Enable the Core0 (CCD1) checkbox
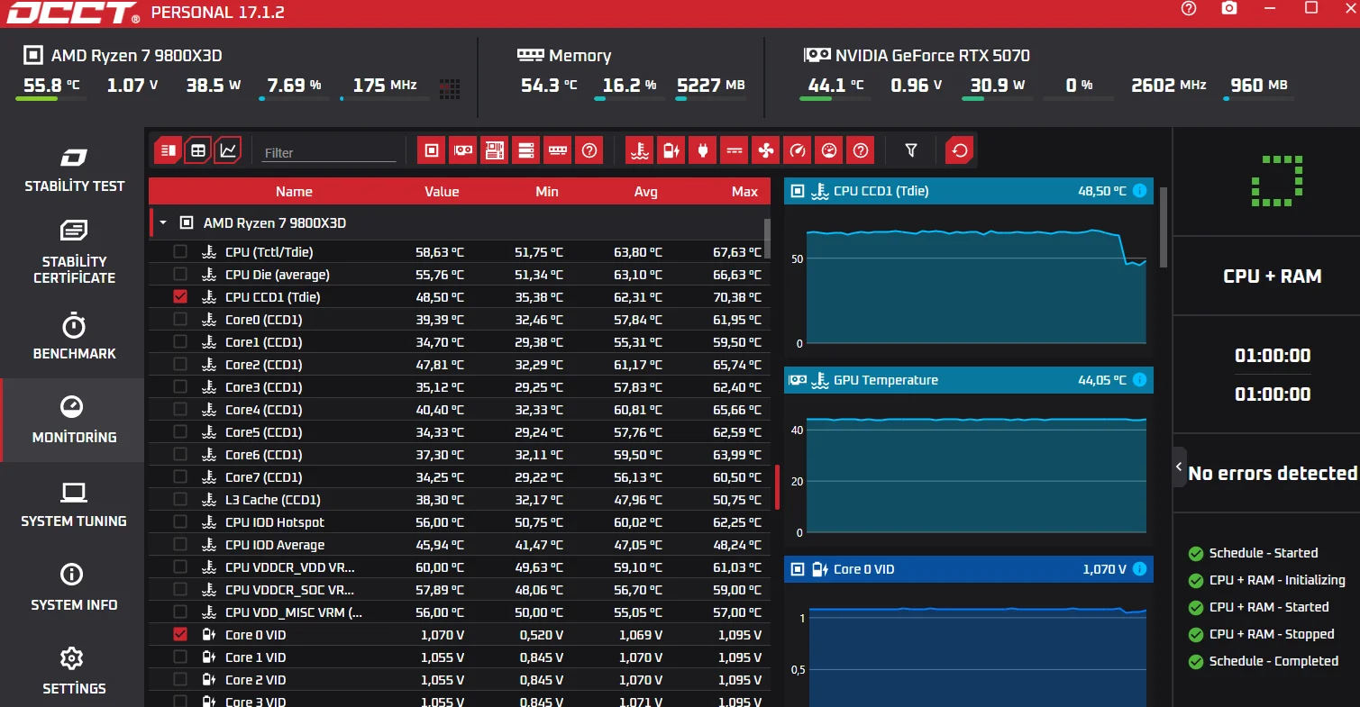 pos(180,319)
